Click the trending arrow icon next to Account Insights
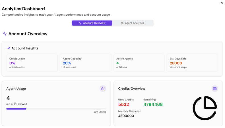This screenshot has height=128, width=225. [8, 48]
